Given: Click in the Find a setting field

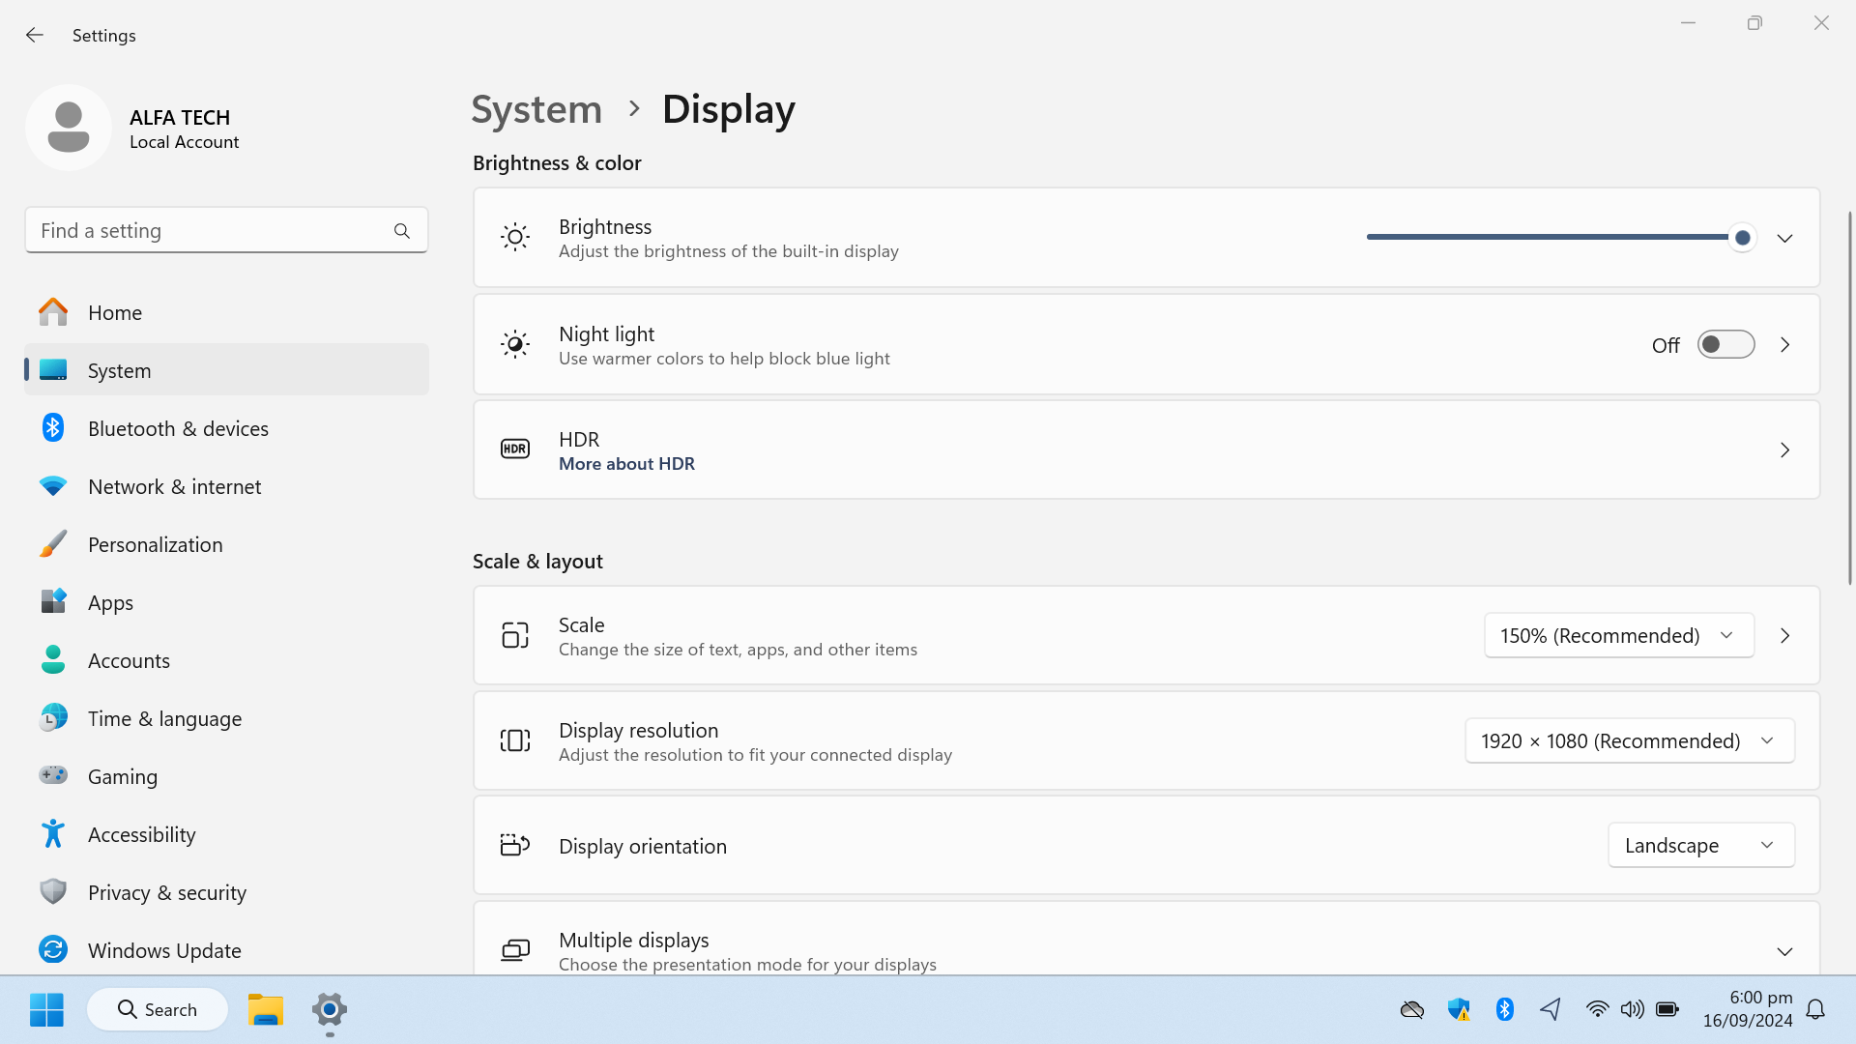Looking at the screenshot, I should (x=226, y=230).
